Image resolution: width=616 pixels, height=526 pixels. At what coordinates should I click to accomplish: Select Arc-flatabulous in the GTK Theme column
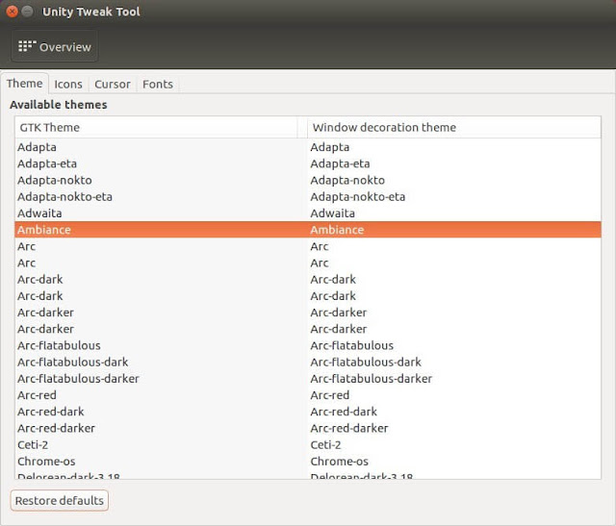[x=59, y=345]
